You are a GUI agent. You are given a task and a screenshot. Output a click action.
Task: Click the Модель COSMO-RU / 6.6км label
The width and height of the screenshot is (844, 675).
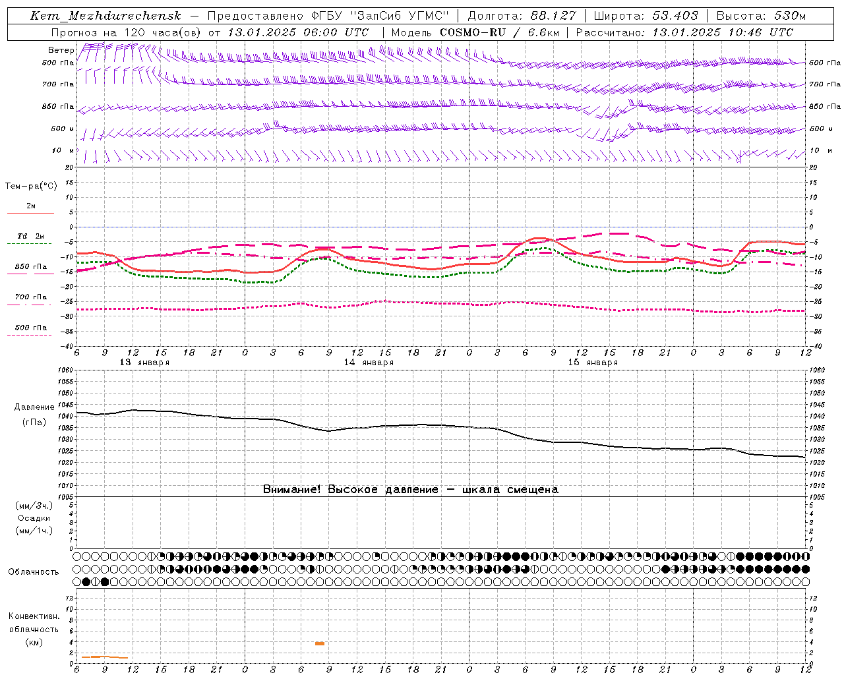tap(475, 32)
